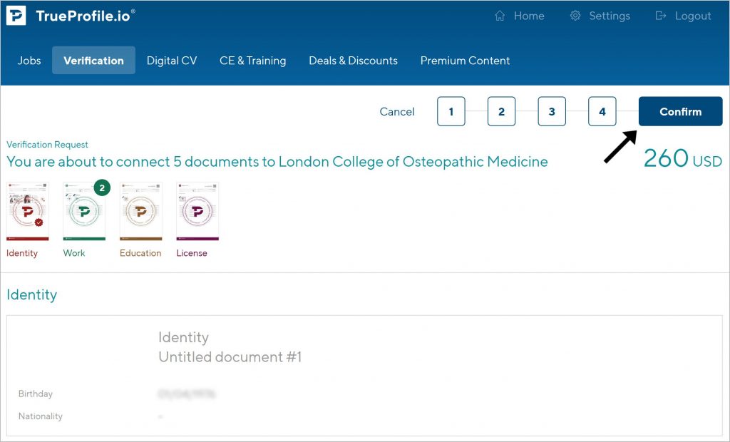The height and width of the screenshot is (442, 730).
Task: Go to step 2
Action: (x=501, y=111)
